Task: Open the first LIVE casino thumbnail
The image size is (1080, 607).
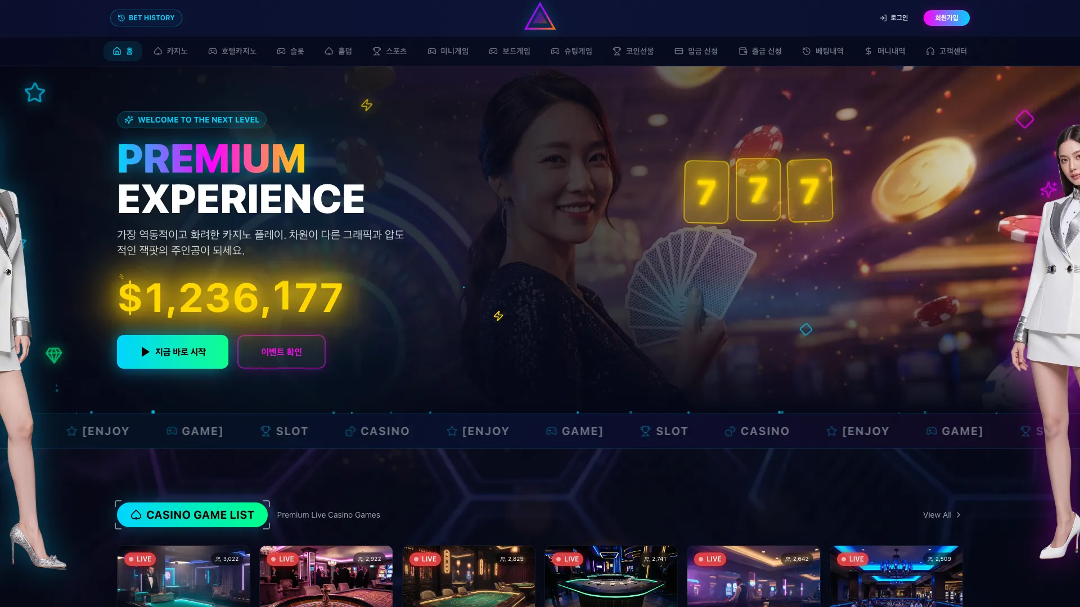Action: [x=183, y=576]
